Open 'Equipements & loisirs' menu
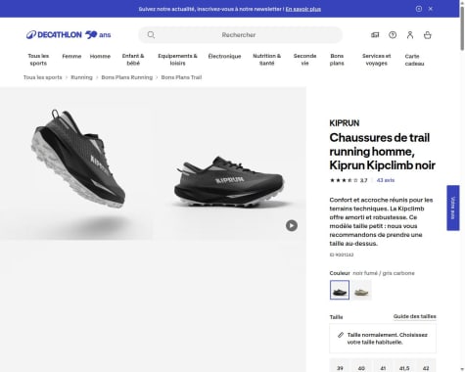This screenshot has width=465, height=372. (x=177, y=60)
